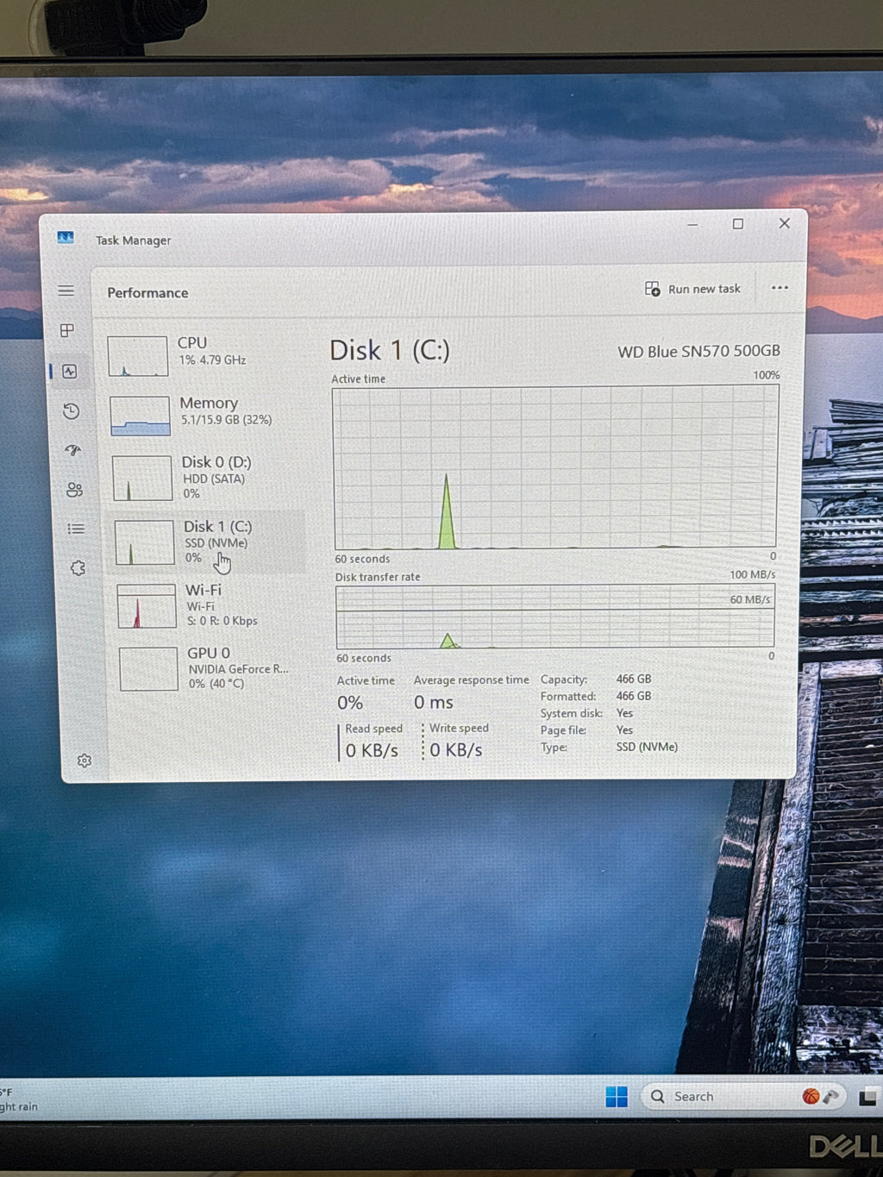Click the Disk transfer rate graph
The width and height of the screenshot is (883, 1177).
pyautogui.click(x=555, y=617)
